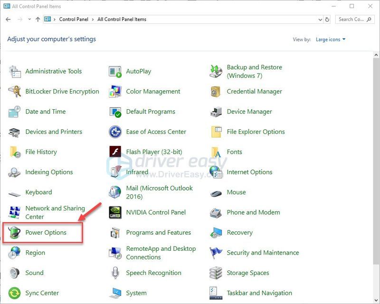This screenshot has width=380, height=304.
Task: Click the Mail (Microsoft Outlook 2016) icon
Action: click(115, 192)
